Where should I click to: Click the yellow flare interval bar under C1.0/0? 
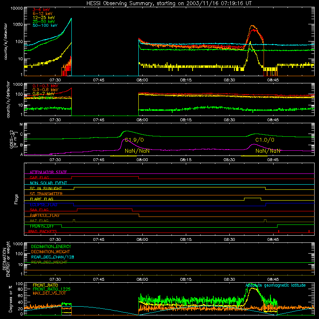click(x=254, y=156)
